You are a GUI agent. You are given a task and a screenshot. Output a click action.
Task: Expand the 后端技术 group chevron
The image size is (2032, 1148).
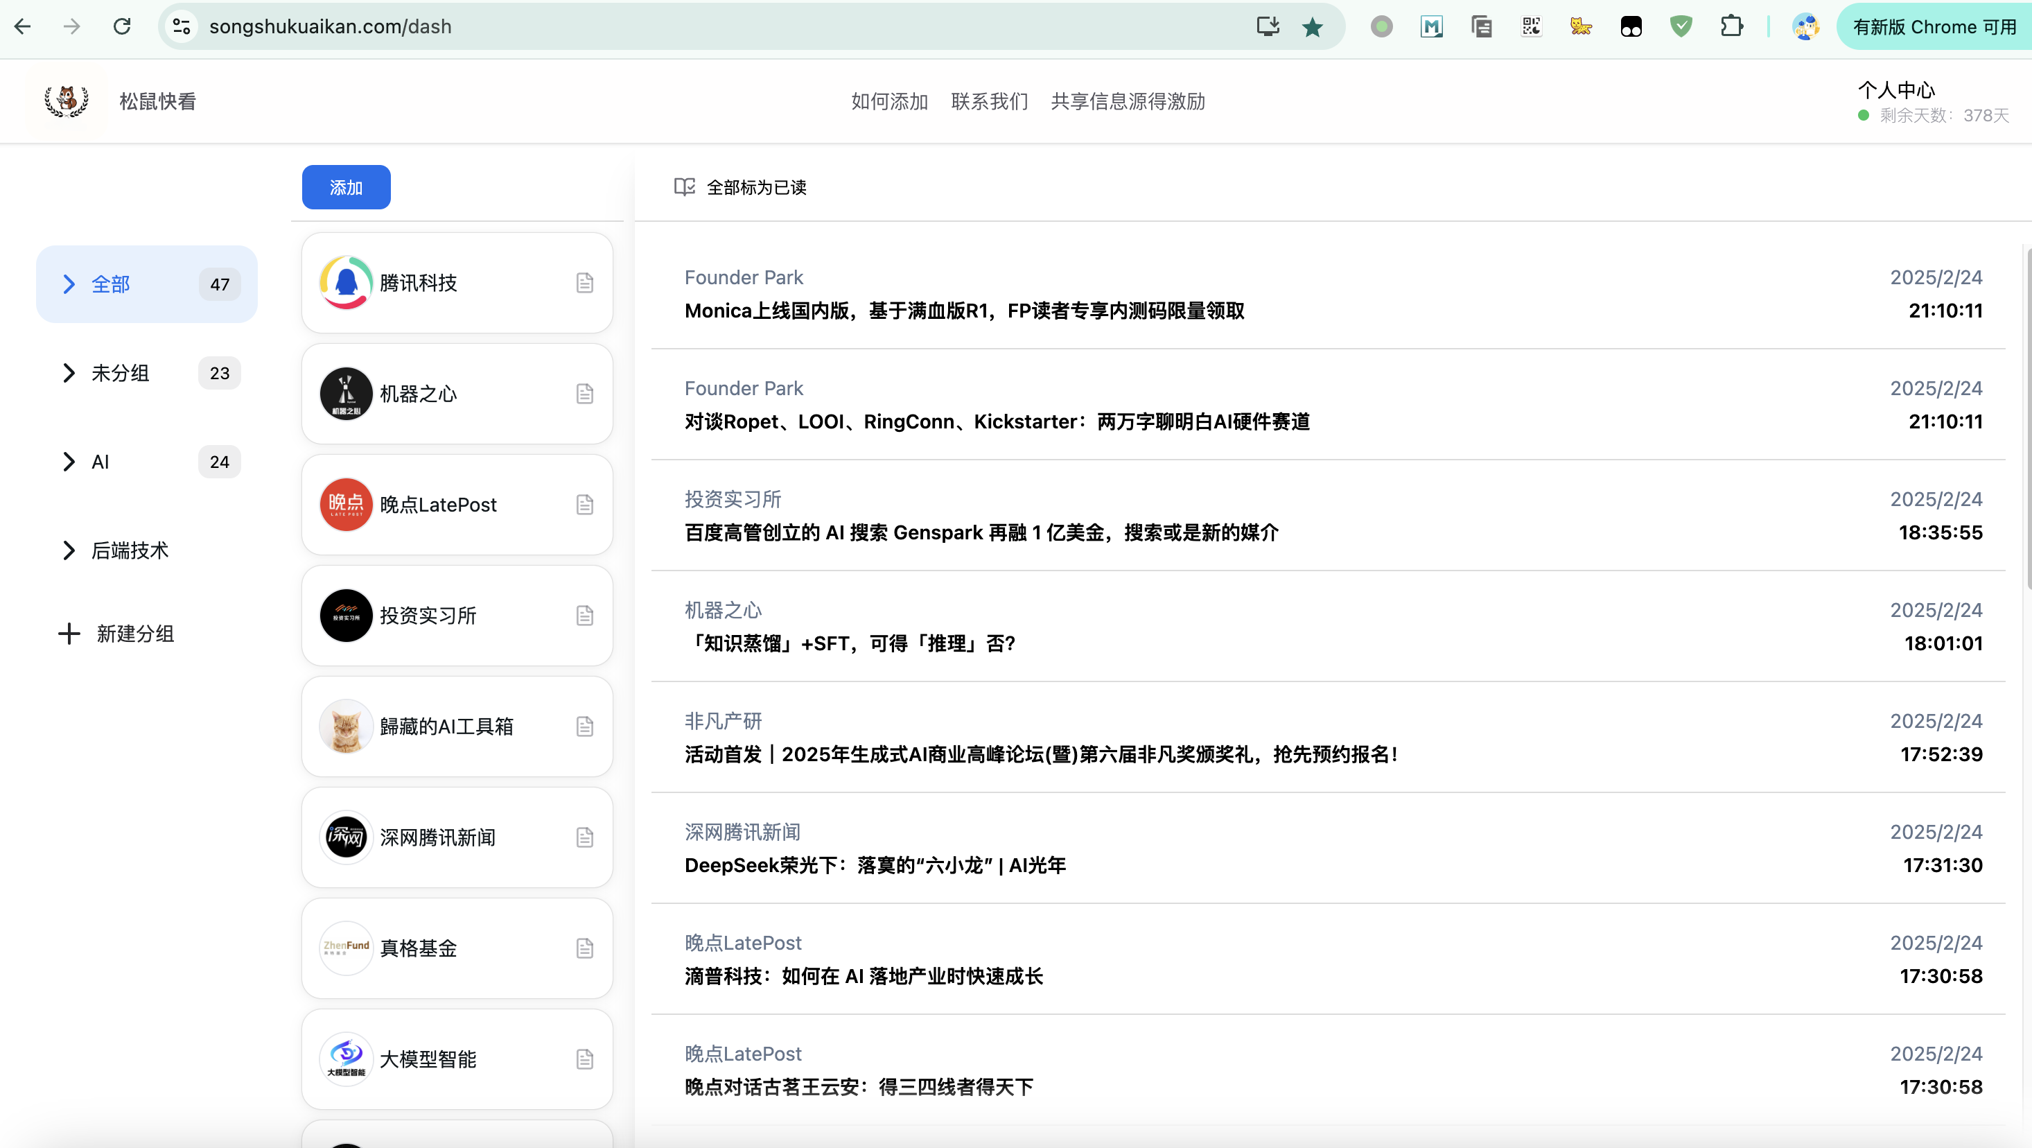pyautogui.click(x=69, y=550)
